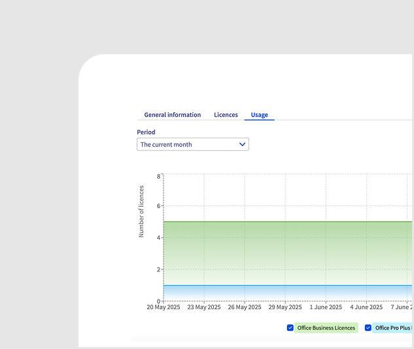Click the 4 June 2025 axis label
414x349 pixels.
point(366,307)
